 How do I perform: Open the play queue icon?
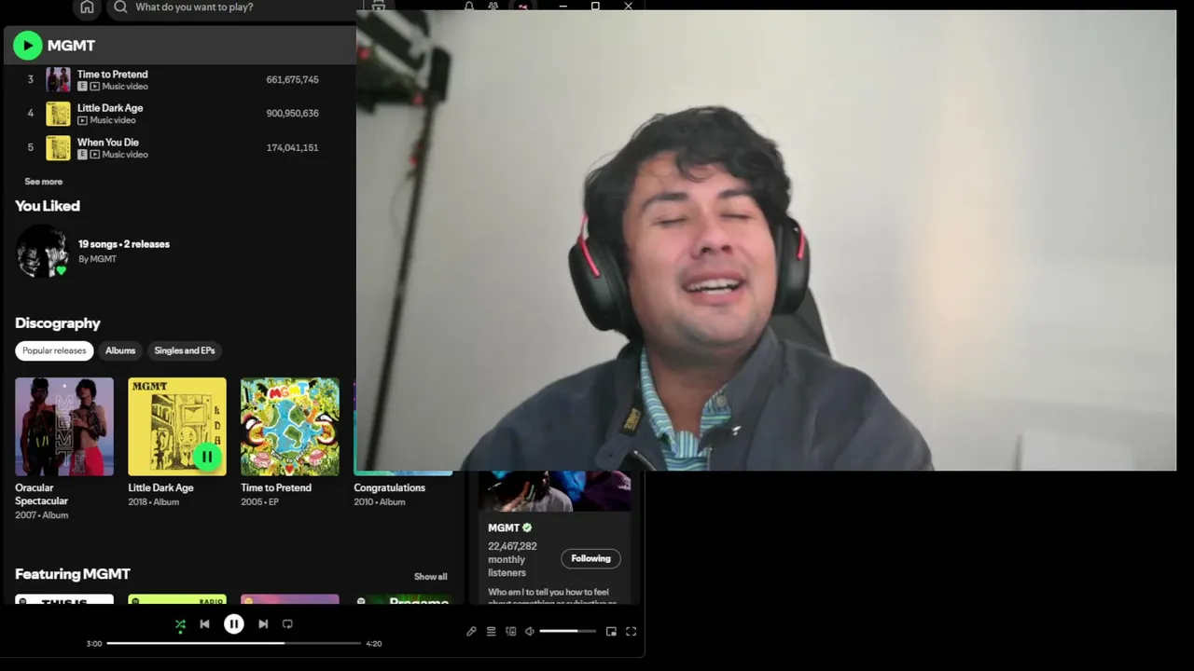coord(491,631)
